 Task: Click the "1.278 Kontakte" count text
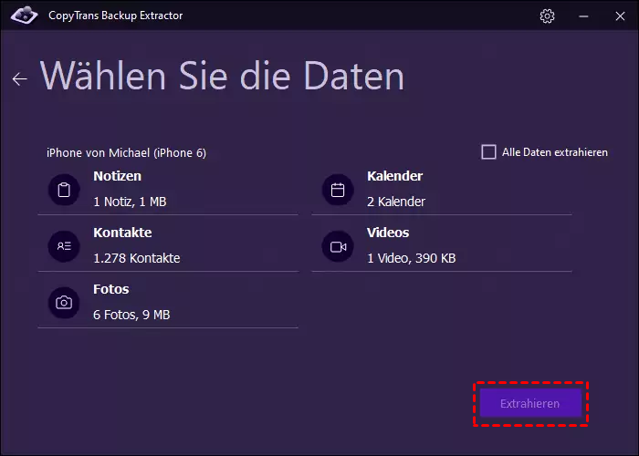click(x=137, y=258)
